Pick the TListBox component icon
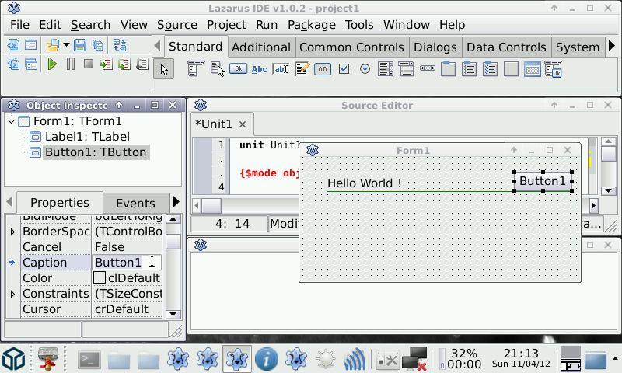This screenshot has width=622, height=373. pyautogui.click(x=386, y=69)
